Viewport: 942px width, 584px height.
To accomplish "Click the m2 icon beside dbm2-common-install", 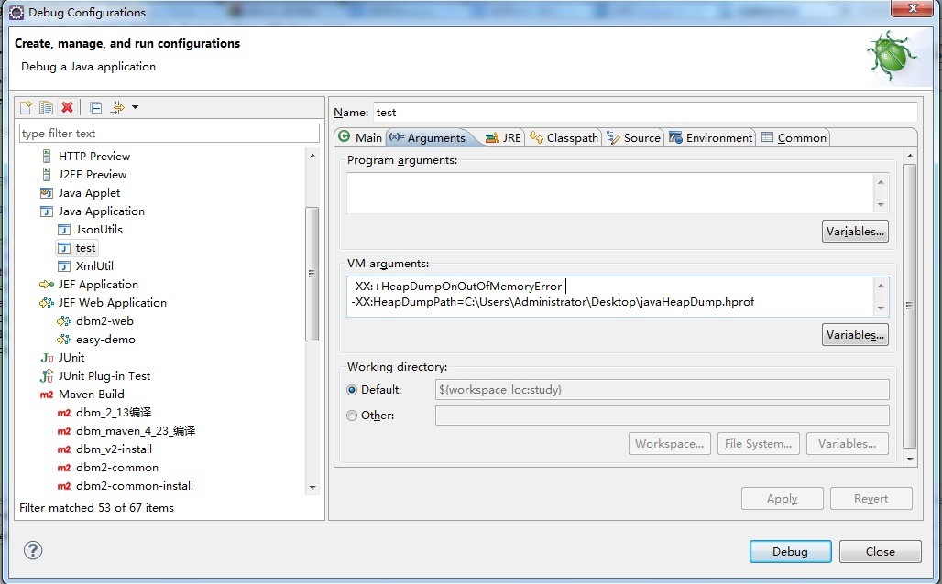I will [63, 486].
